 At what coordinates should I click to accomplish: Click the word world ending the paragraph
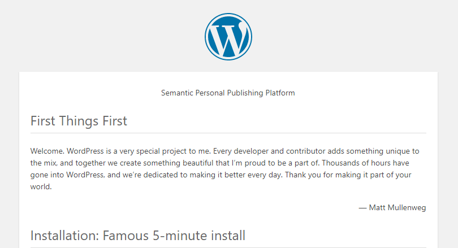pos(41,187)
